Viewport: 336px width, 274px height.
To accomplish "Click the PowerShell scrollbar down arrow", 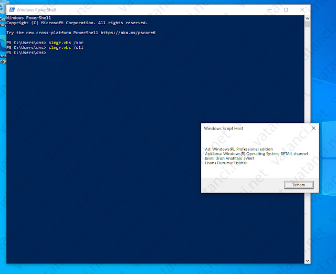I will [x=307, y=261].
